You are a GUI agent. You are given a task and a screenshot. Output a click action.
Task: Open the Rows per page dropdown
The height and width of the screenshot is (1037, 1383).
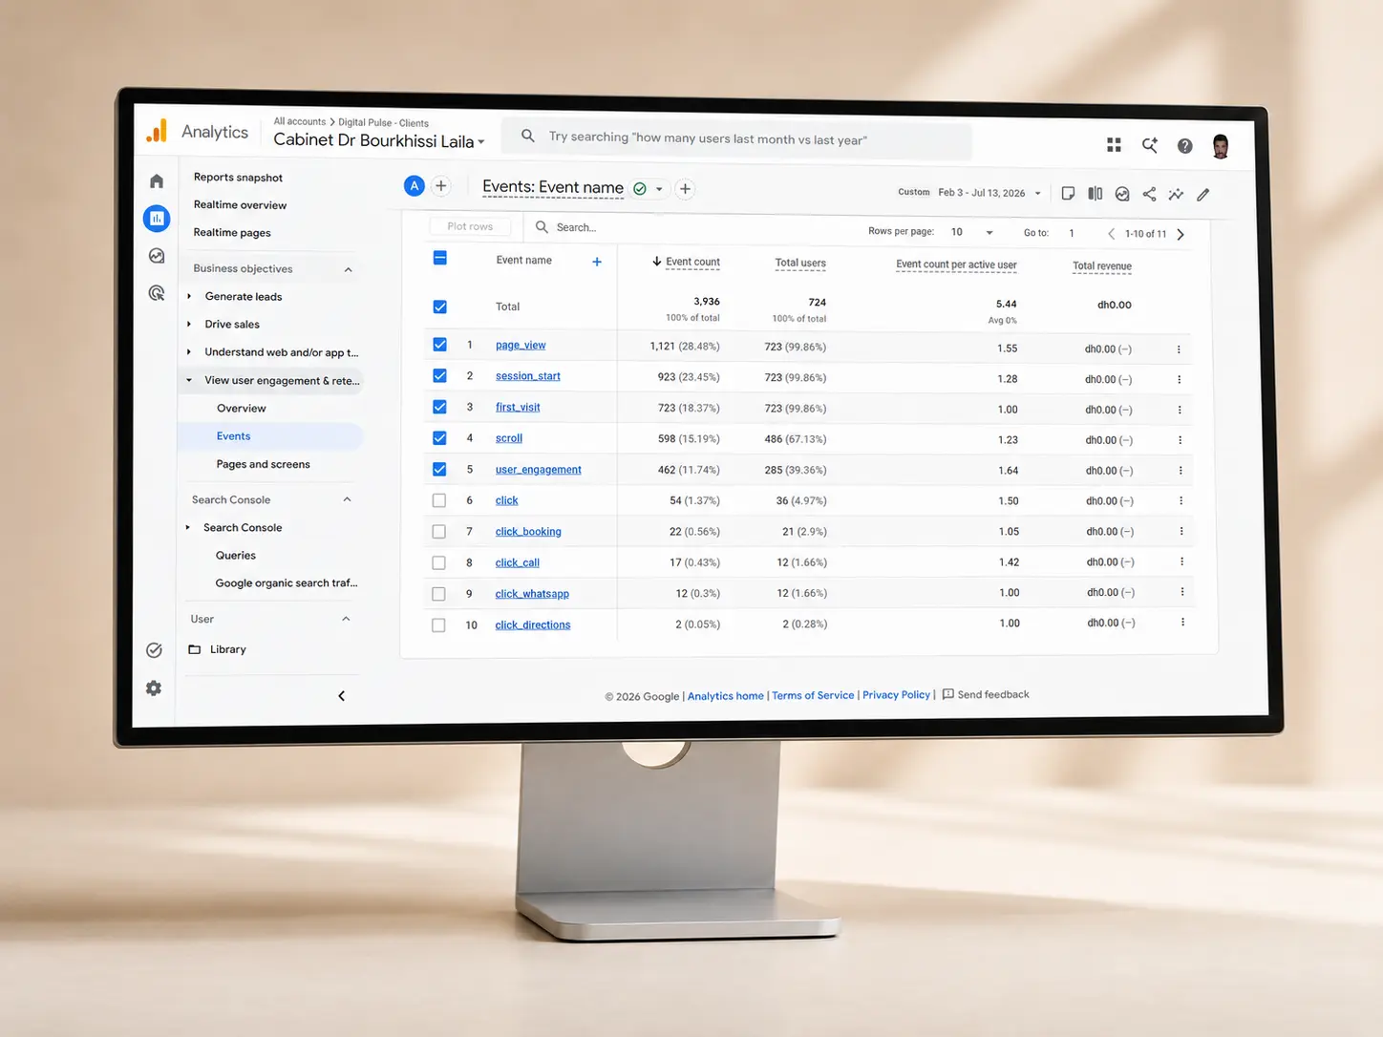(x=972, y=232)
